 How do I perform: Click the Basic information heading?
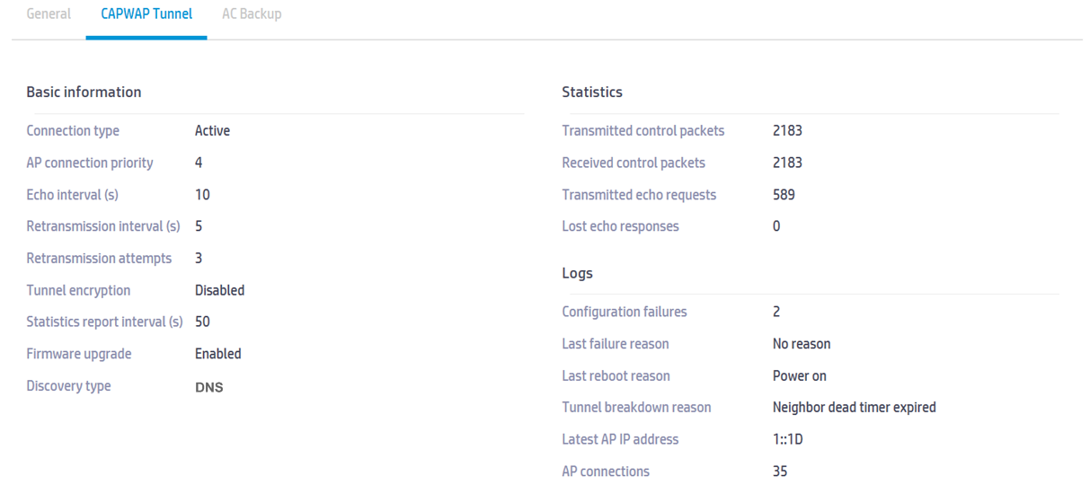click(84, 92)
